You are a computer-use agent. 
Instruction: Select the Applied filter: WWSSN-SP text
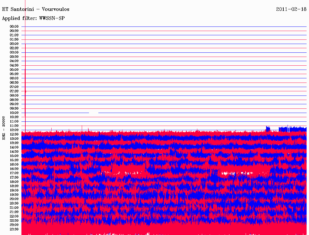point(33,18)
